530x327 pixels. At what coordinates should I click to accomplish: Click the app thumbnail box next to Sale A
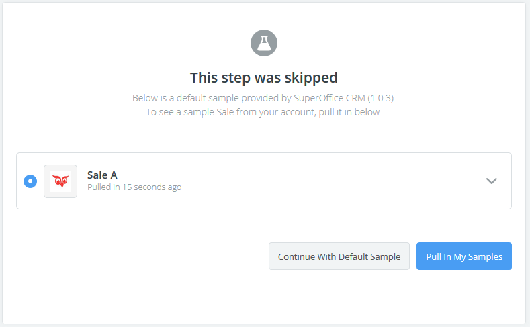[60, 181]
